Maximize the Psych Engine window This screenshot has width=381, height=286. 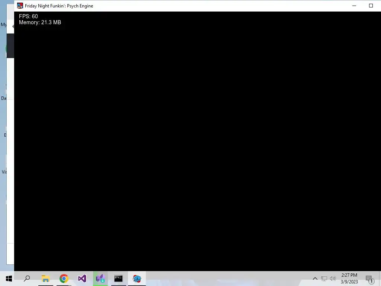[371, 6]
